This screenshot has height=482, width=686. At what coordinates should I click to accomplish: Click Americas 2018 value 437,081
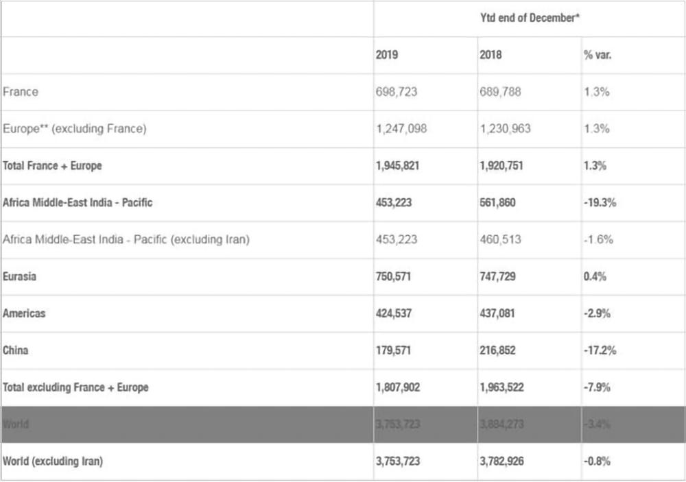click(x=497, y=314)
